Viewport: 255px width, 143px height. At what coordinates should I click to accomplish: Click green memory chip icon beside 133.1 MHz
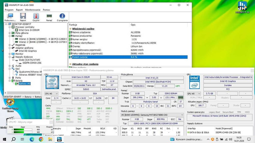coord(181,97)
